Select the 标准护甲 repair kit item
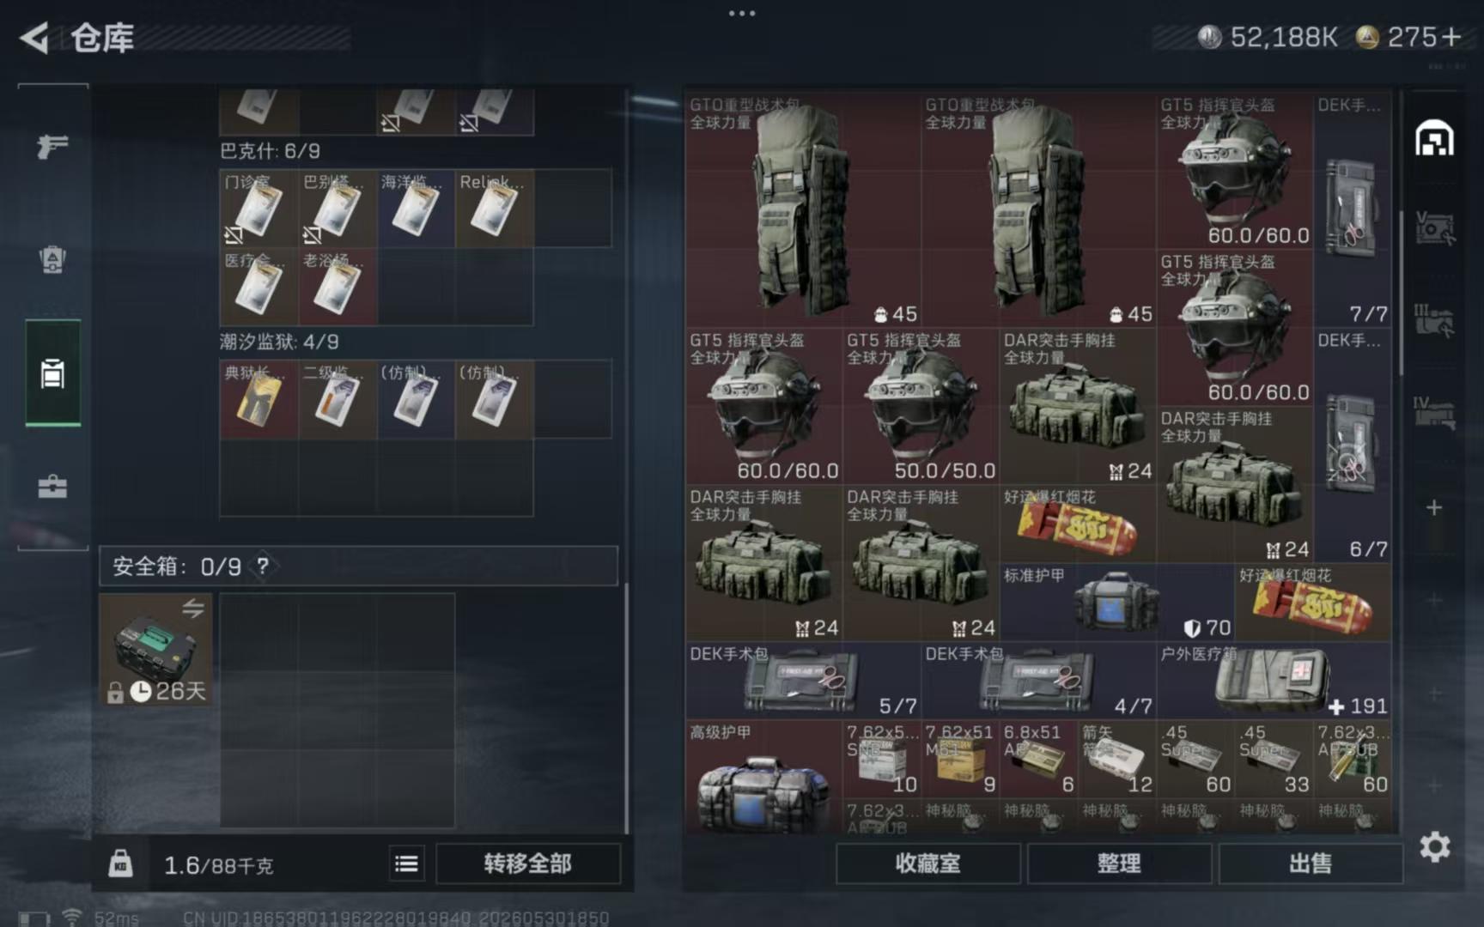The image size is (1484, 927). 1117,602
